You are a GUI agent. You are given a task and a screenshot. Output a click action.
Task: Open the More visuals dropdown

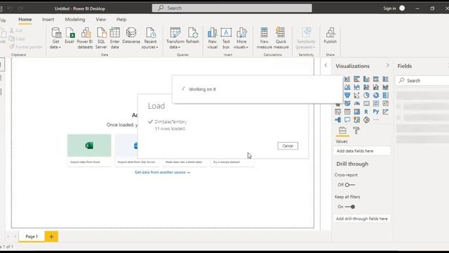pos(241,38)
